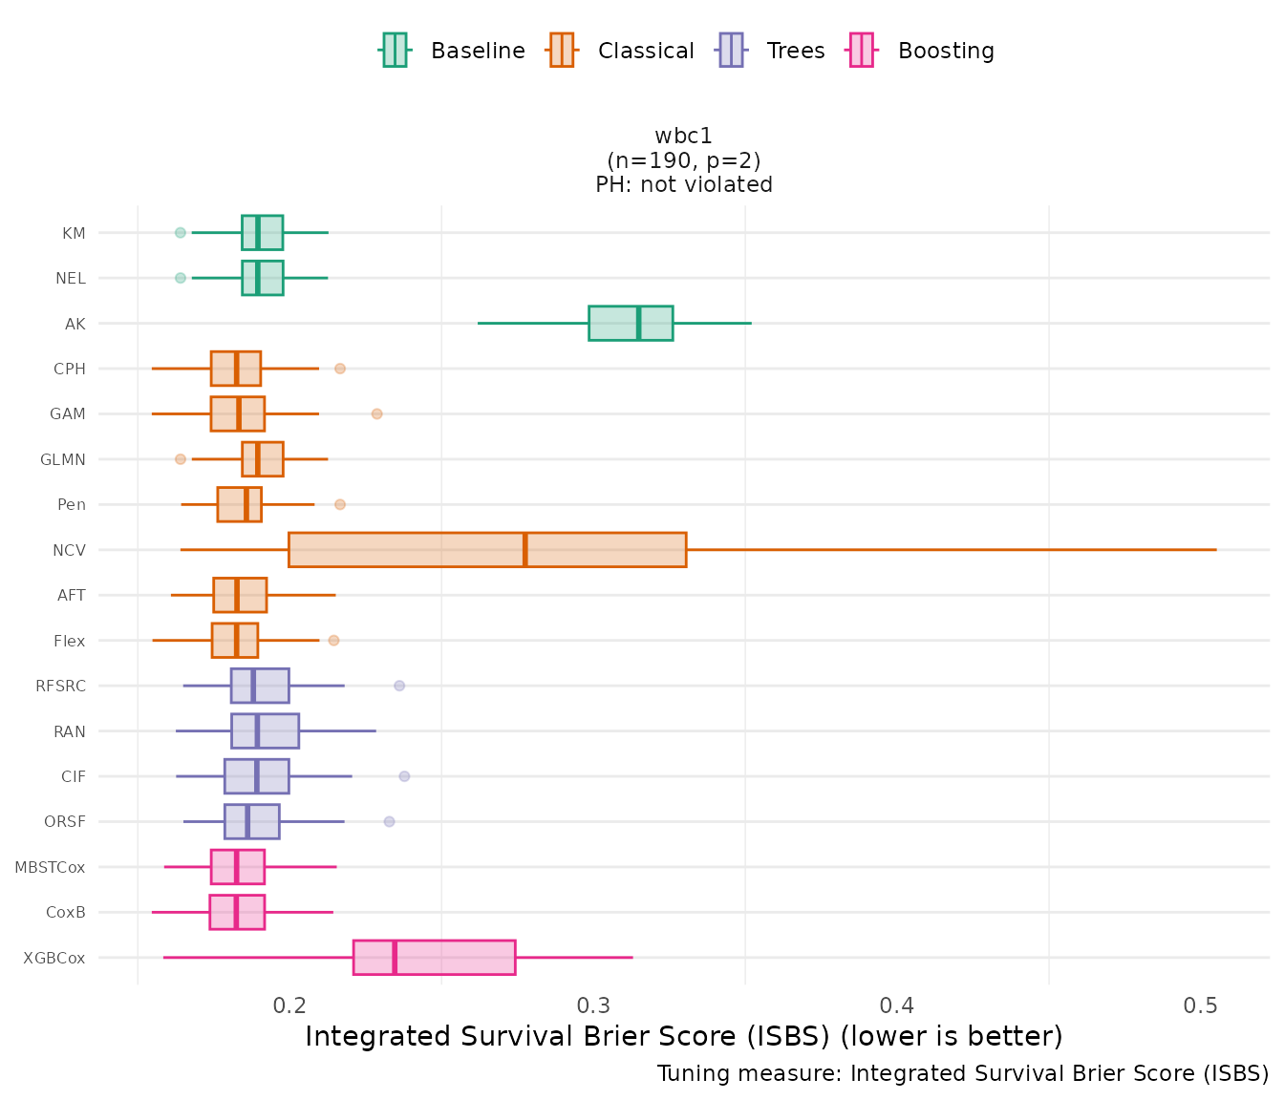The height and width of the screenshot is (1100, 1284).
Task: Select the AK boxplot box
Action: (x=631, y=324)
